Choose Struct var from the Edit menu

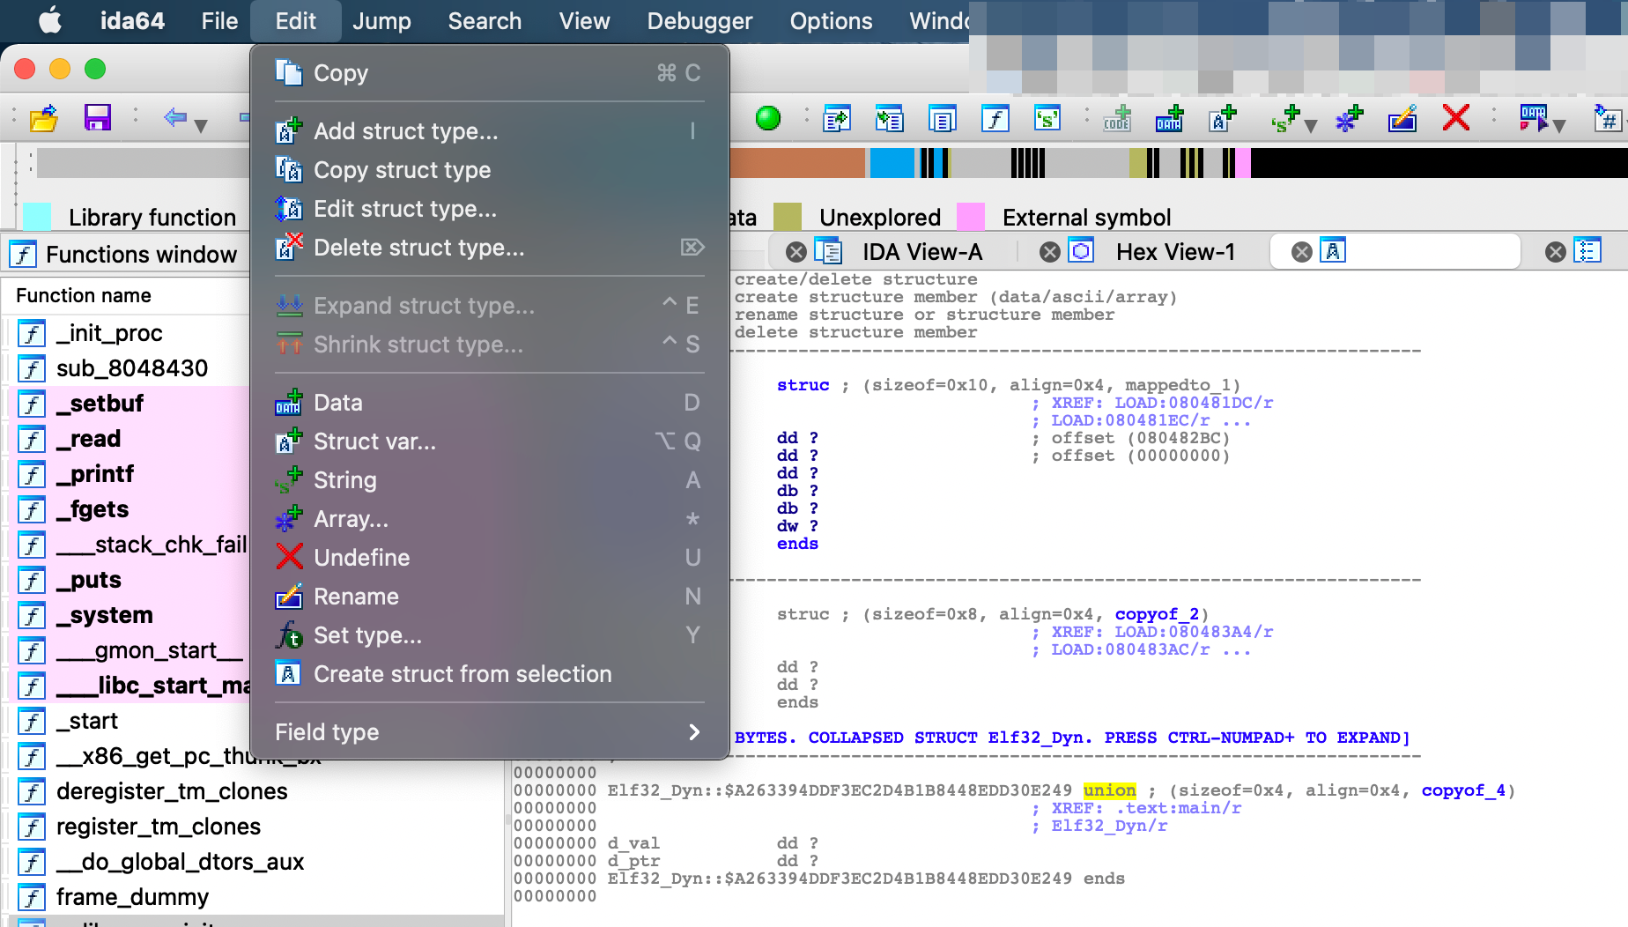pyautogui.click(x=489, y=441)
